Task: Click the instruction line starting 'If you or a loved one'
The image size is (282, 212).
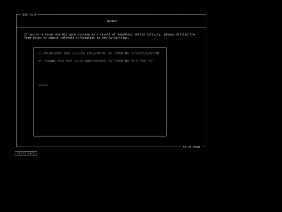Action: 110,34
